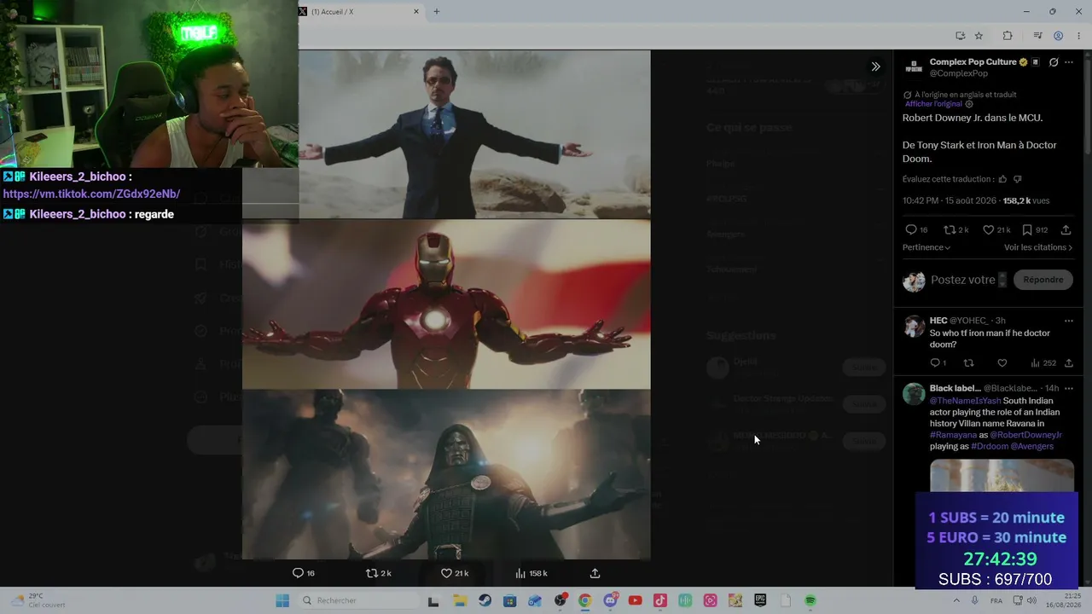Screen dimensions: 1092x614
Task: Open the Pertinence sort dropdown
Action: point(926,247)
